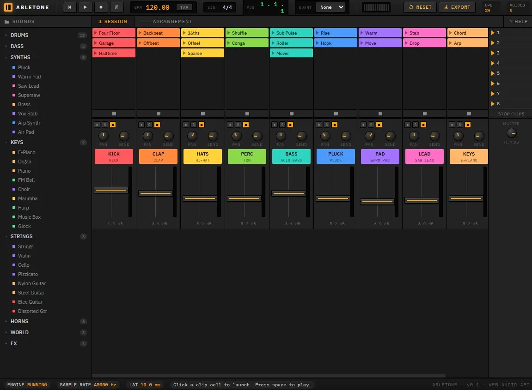Switch to the SESSION tab
Viewport: 532px width, 390px height.
(113, 21)
